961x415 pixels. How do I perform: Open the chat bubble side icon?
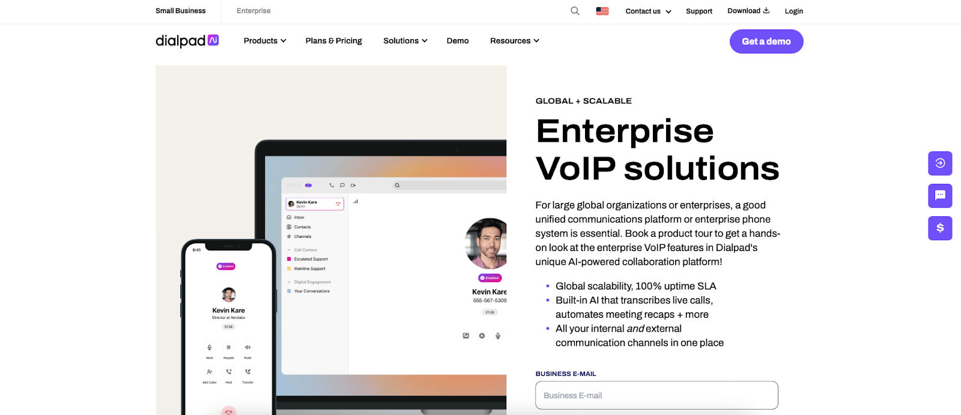940,196
